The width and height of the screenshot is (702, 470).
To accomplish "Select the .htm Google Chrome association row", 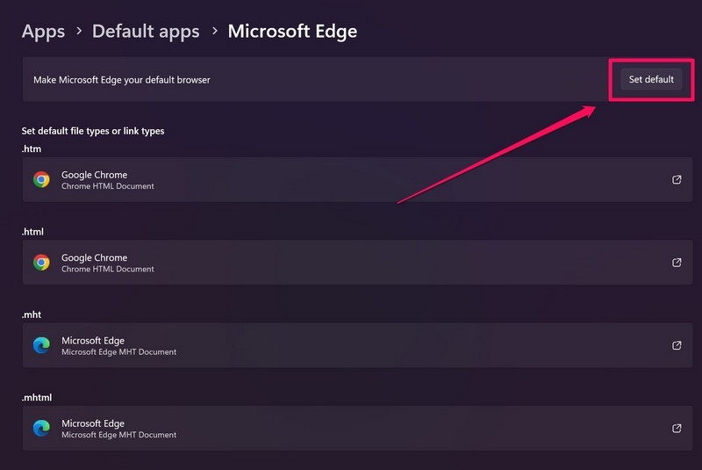I will (x=351, y=180).
